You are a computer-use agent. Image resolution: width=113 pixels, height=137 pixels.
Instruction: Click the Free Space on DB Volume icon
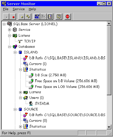(x=31, y=81)
